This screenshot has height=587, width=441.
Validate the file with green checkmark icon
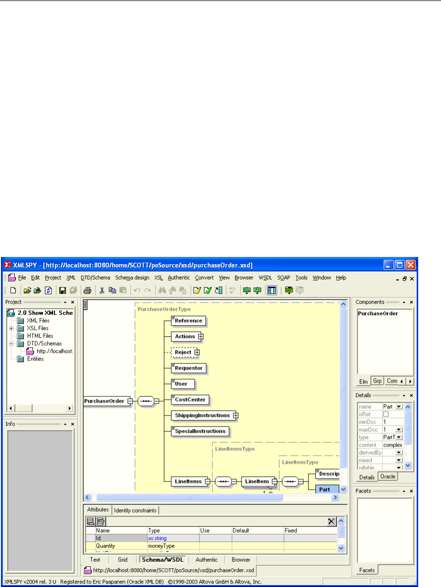tap(208, 290)
